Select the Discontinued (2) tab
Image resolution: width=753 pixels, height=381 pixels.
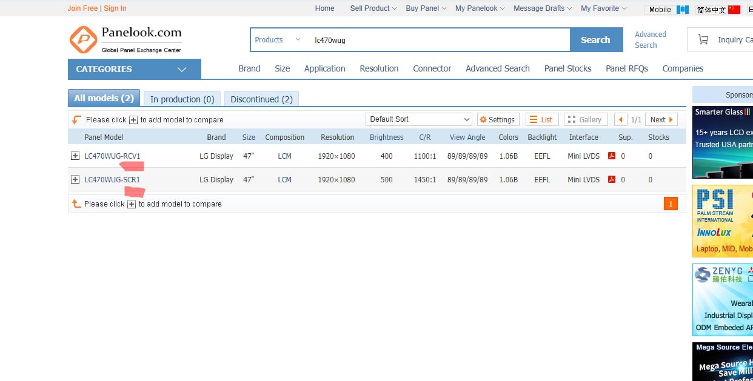[x=262, y=99]
